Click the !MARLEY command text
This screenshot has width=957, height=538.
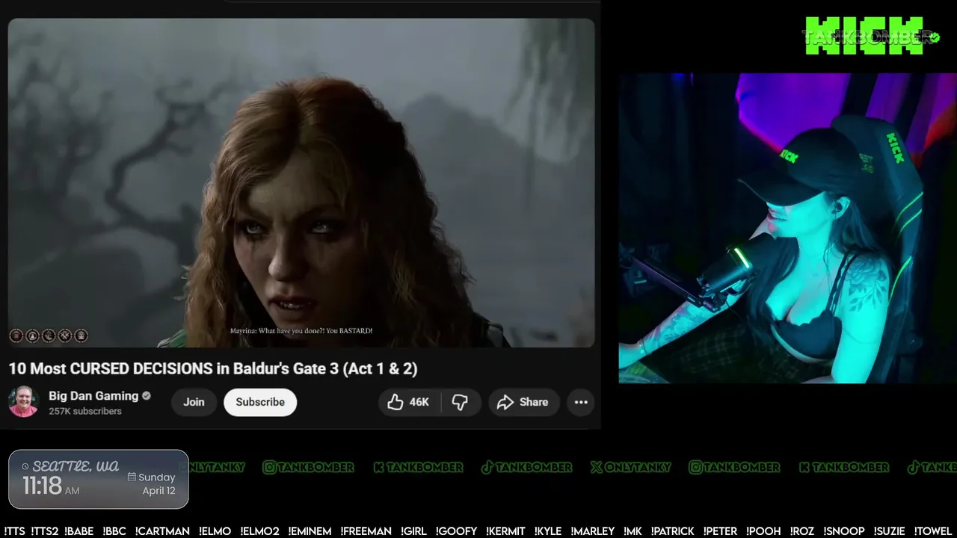(x=593, y=531)
